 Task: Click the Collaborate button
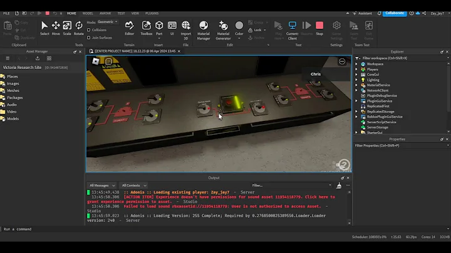395,13
